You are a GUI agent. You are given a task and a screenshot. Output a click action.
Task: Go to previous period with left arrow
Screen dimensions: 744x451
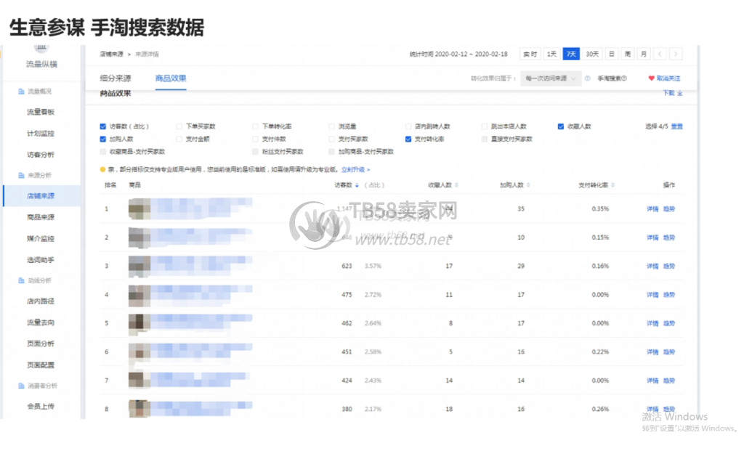[660, 54]
